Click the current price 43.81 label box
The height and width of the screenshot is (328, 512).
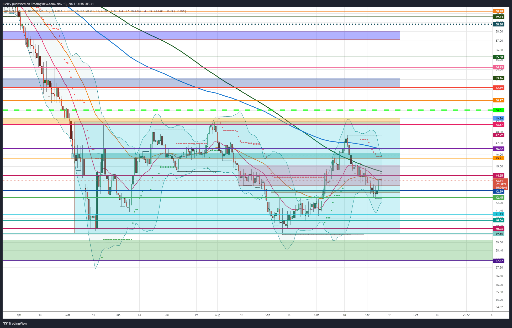click(501, 184)
